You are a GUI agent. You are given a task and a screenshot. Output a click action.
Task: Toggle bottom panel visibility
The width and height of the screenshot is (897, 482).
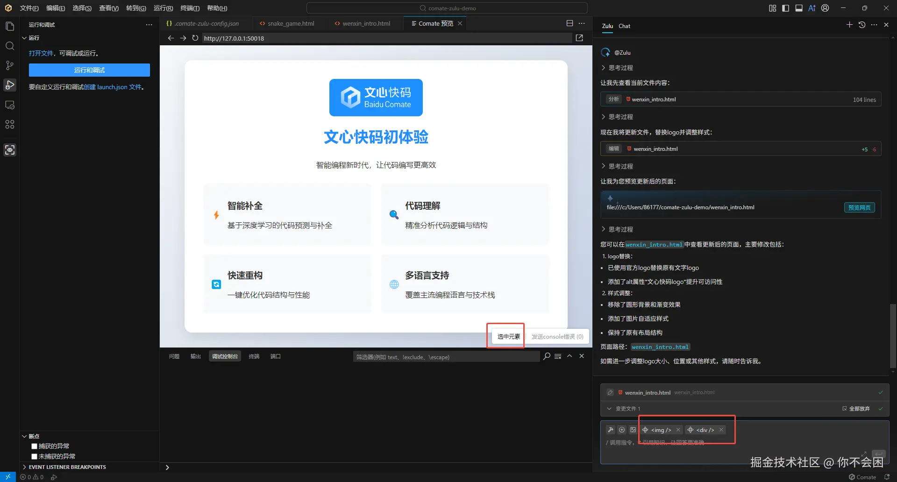point(799,8)
